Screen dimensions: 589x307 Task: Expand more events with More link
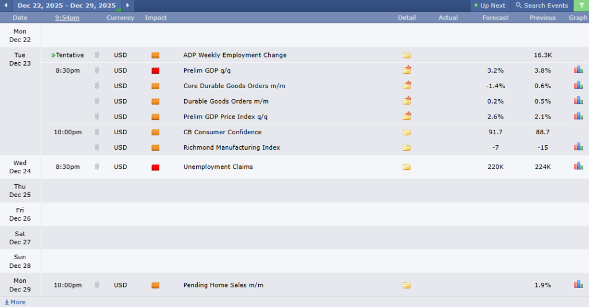[x=15, y=302]
